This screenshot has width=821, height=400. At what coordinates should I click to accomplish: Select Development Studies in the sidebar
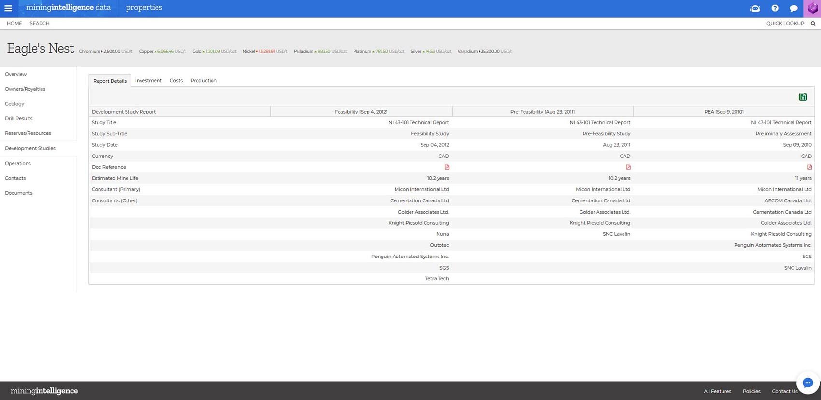click(30, 148)
